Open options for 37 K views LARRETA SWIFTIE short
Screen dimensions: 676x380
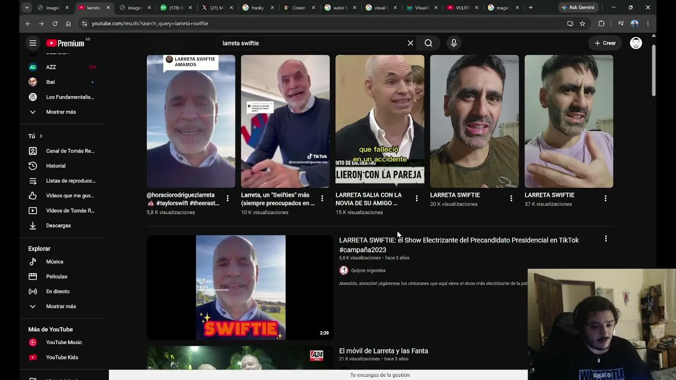coord(606,198)
